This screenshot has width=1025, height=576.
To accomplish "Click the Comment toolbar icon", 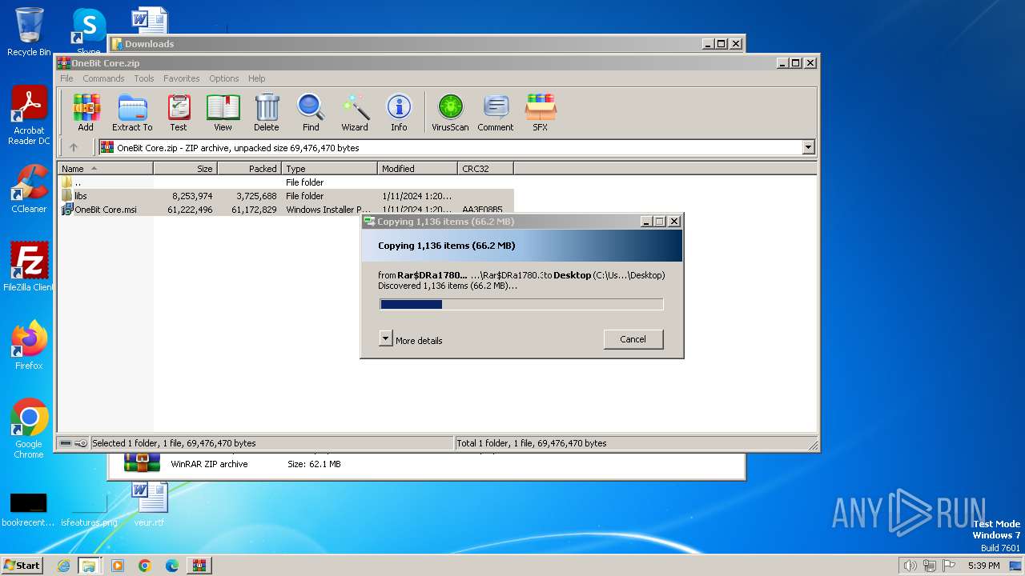I will pos(496,113).
